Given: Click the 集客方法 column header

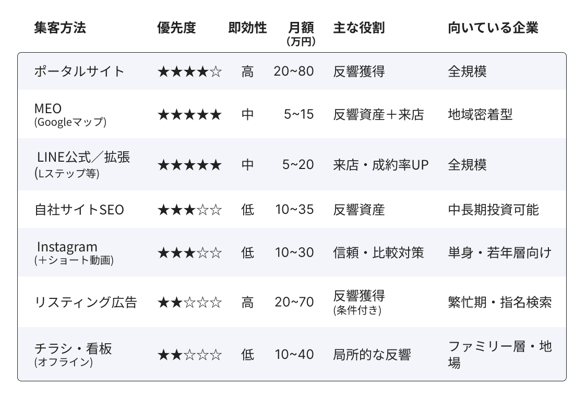Looking at the screenshot, I should coord(60,28).
